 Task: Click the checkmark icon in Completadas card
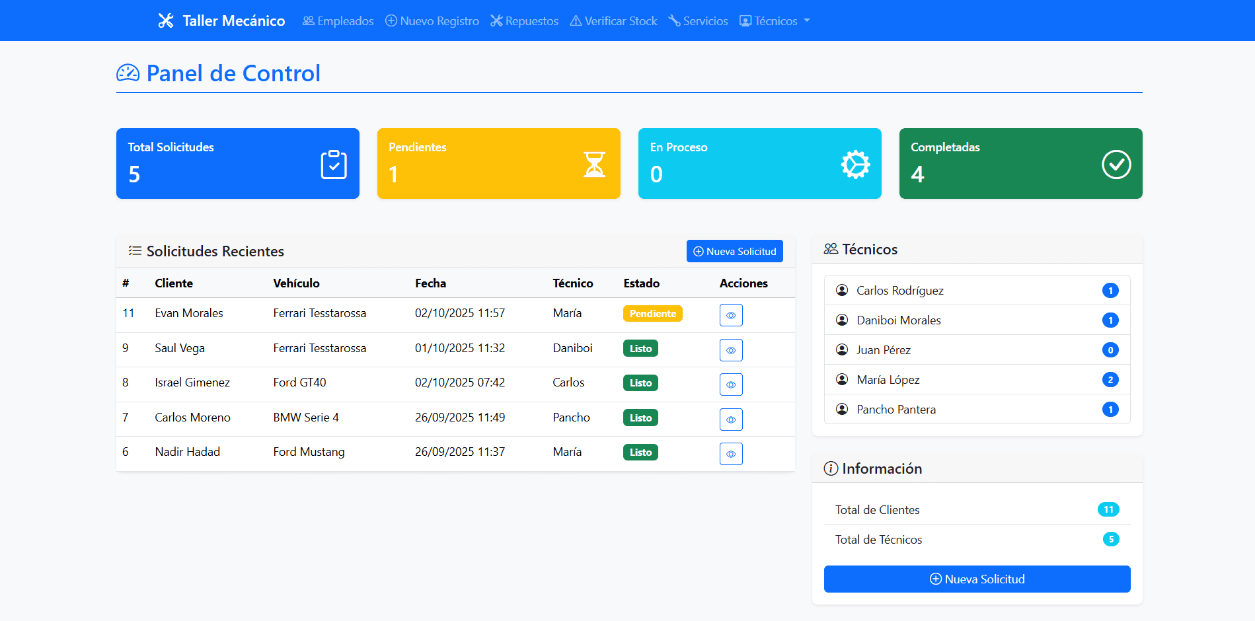pyautogui.click(x=1117, y=164)
